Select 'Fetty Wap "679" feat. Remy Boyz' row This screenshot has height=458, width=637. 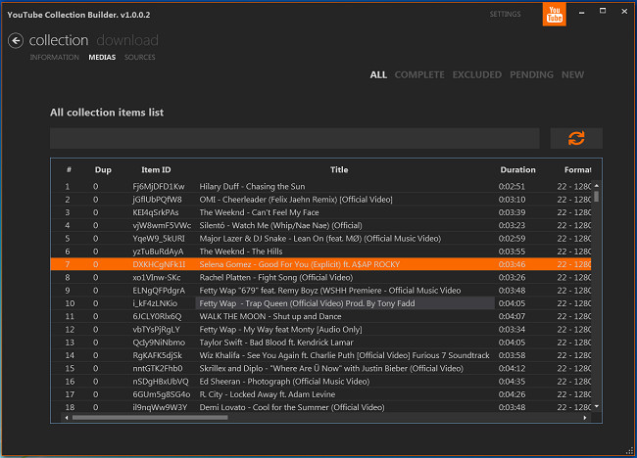pos(320,291)
